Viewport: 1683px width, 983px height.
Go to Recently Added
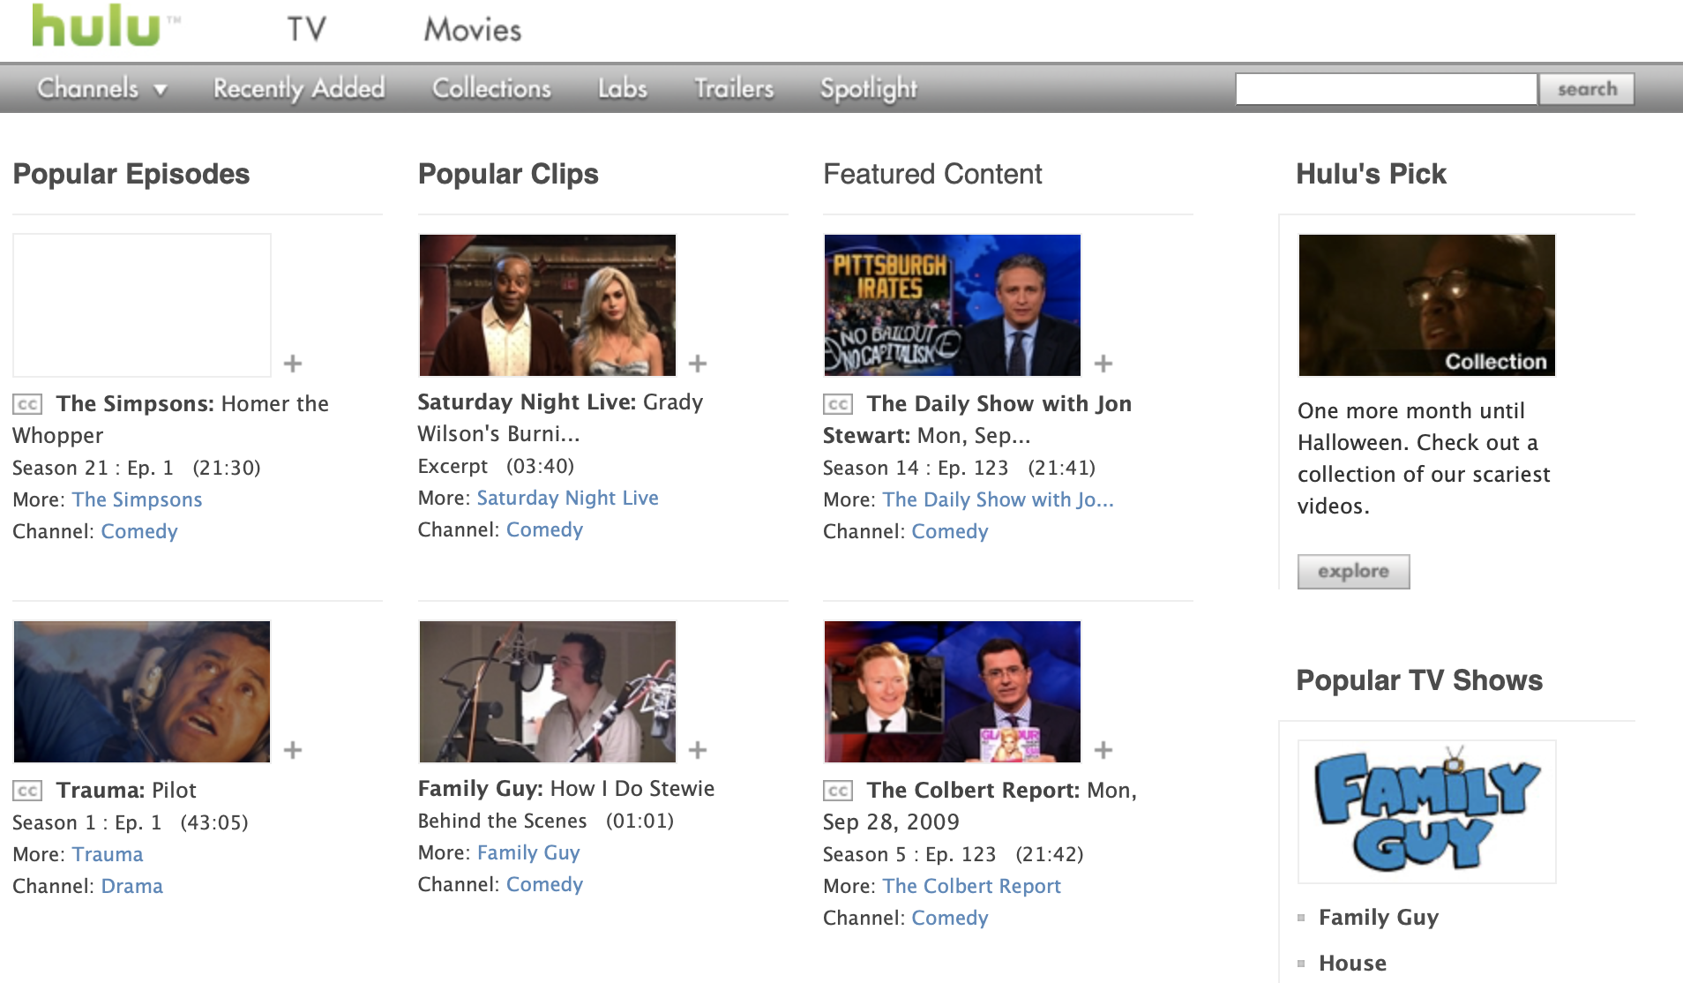click(x=299, y=88)
